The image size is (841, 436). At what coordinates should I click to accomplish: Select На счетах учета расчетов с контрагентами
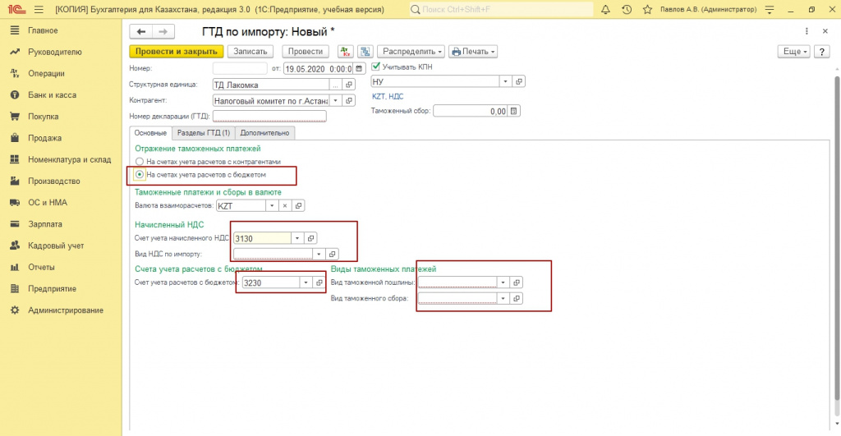click(x=140, y=162)
